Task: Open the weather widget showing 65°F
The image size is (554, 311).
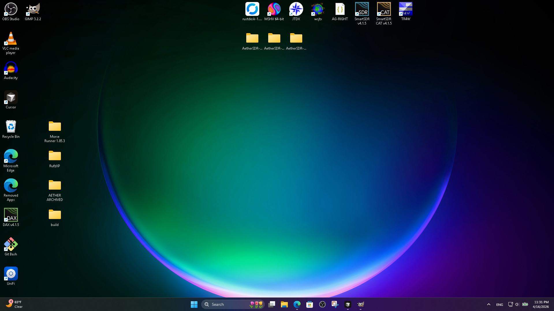Action: click(14, 304)
